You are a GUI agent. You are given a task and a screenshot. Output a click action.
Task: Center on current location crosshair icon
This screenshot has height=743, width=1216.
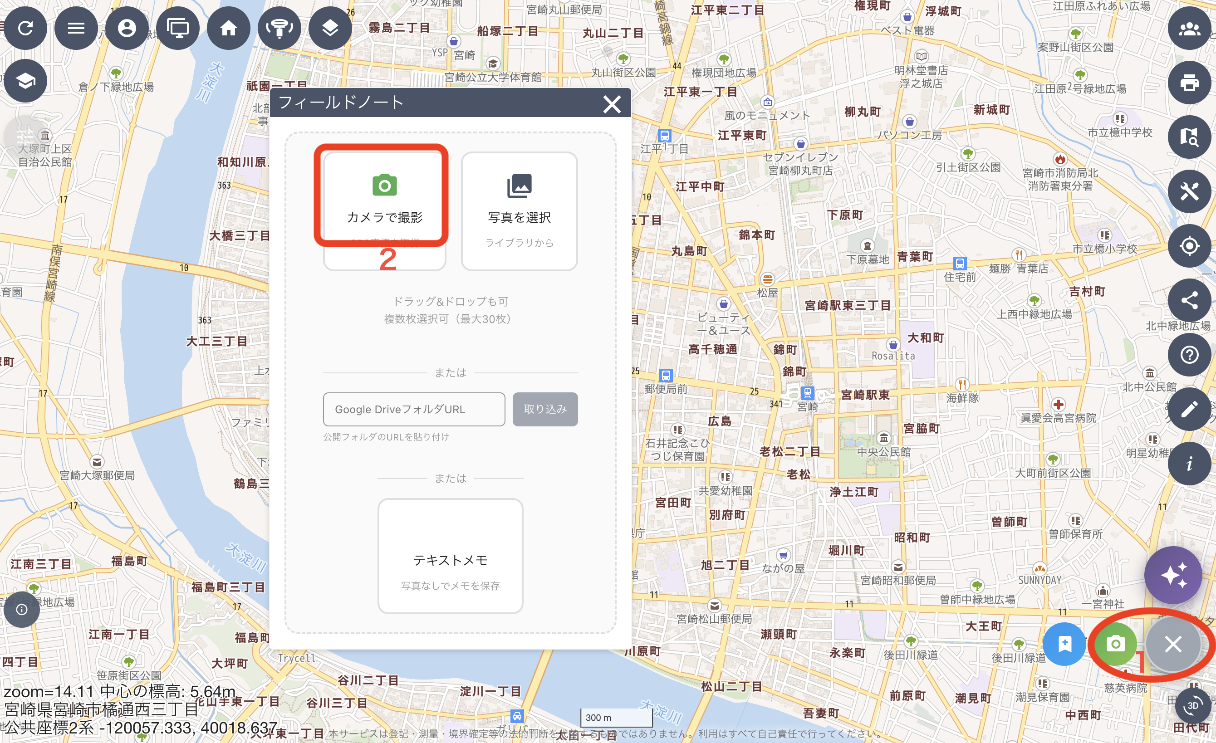click(x=1189, y=246)
